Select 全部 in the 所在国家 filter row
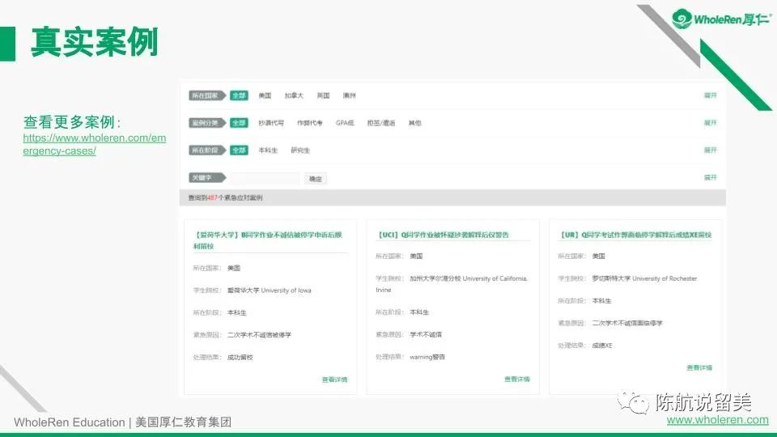This screenshot has width=777, height=437. point(239,95)
